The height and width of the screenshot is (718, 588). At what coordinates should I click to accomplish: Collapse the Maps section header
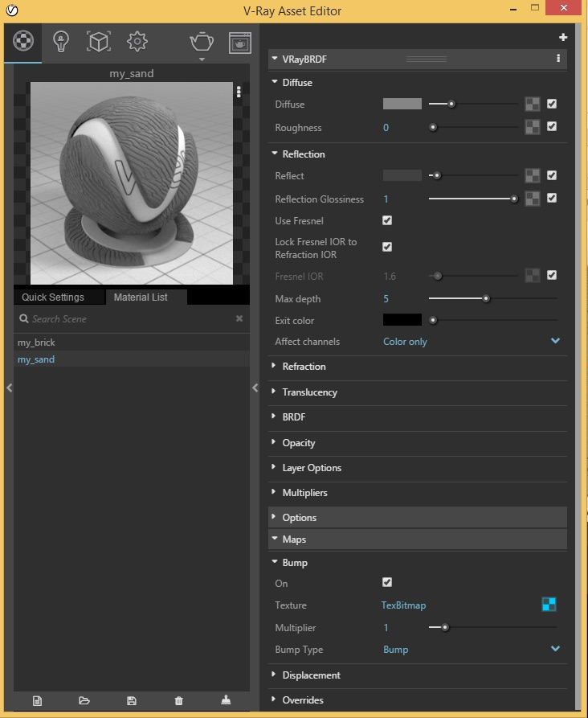[418, 540]
